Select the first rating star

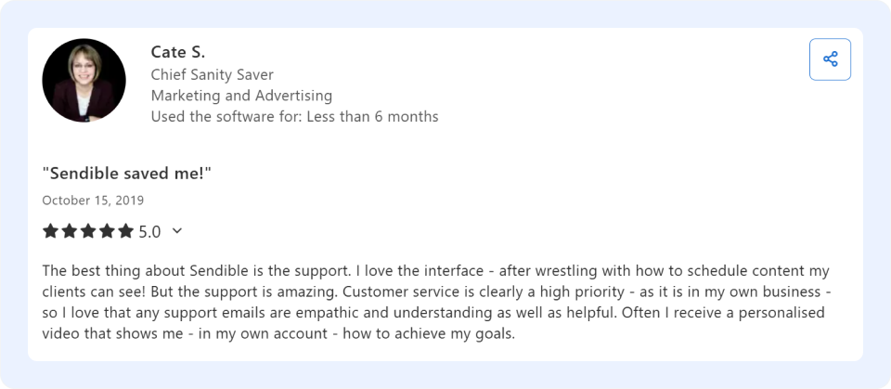(x=50, y=231)
